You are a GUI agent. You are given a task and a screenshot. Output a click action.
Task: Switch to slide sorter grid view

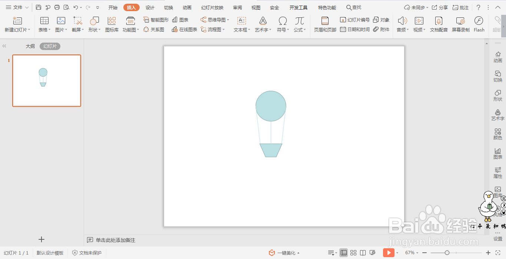pyautogui.click(x=353, y=253)
